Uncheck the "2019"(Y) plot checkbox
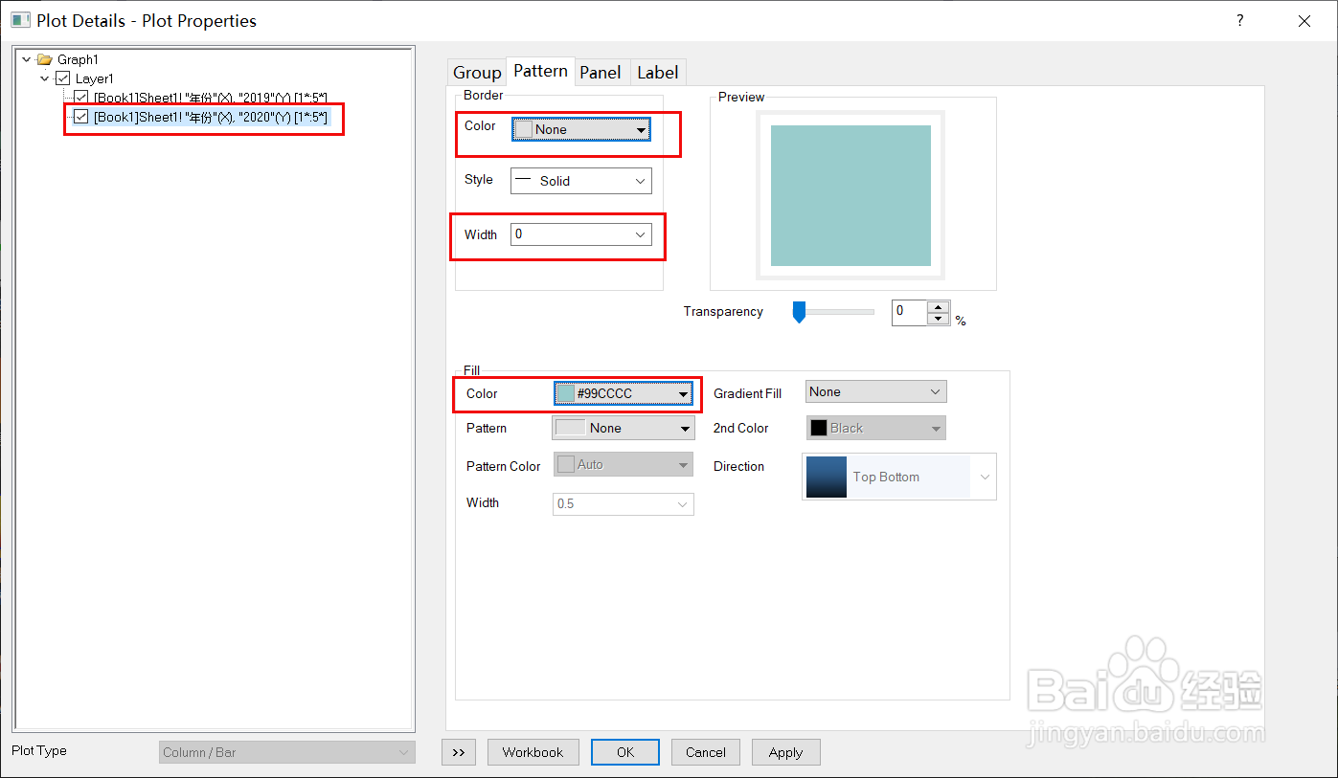The image size is (1338, 778). pyautogui.click(x=81, y=98)
